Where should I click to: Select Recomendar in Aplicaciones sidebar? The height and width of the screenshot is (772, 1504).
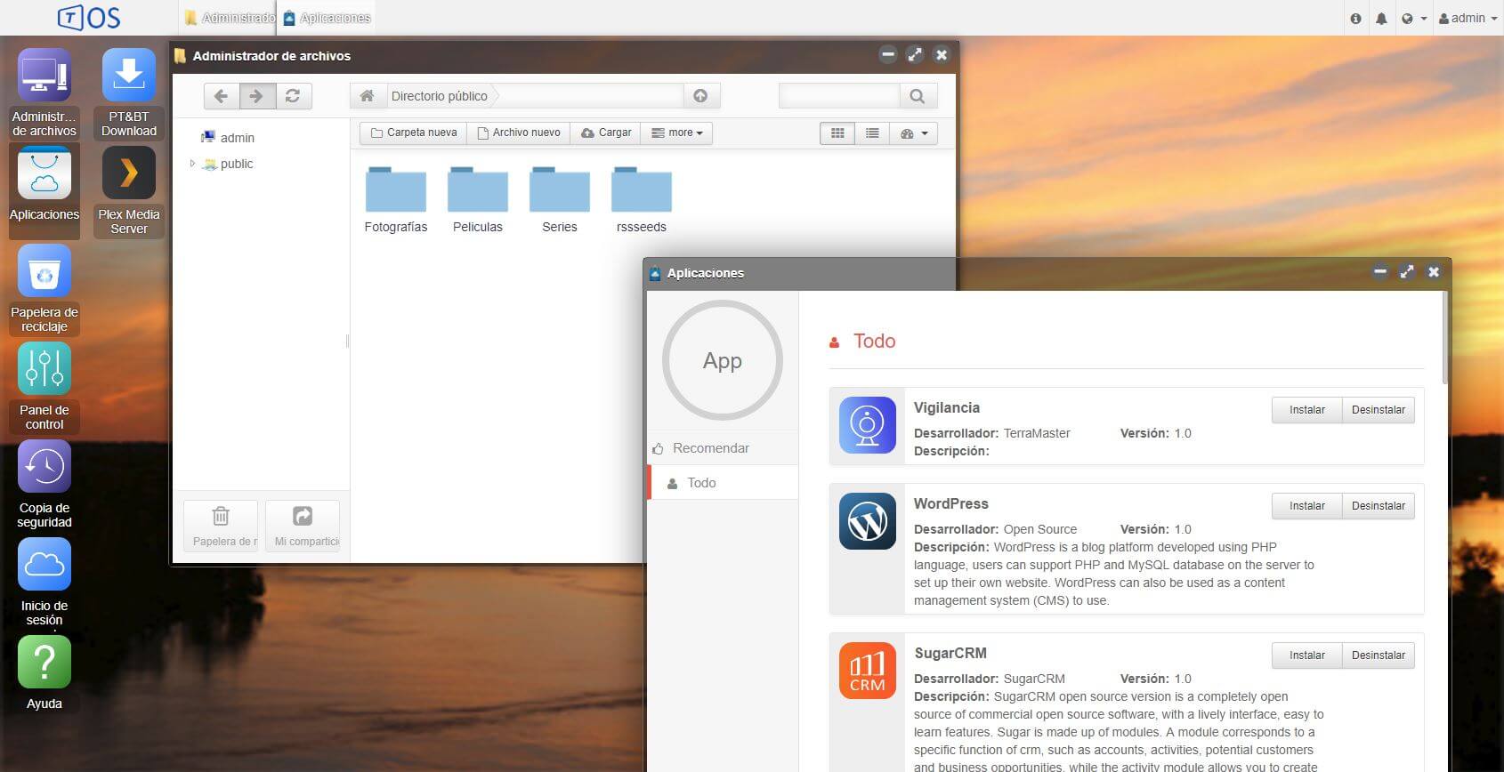(x=710, y=448)
